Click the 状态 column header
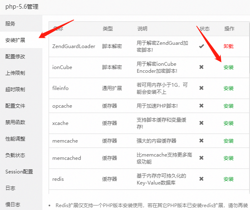This screenshot has height=210, width=250. pyautogui.click(x=205, y=29)
